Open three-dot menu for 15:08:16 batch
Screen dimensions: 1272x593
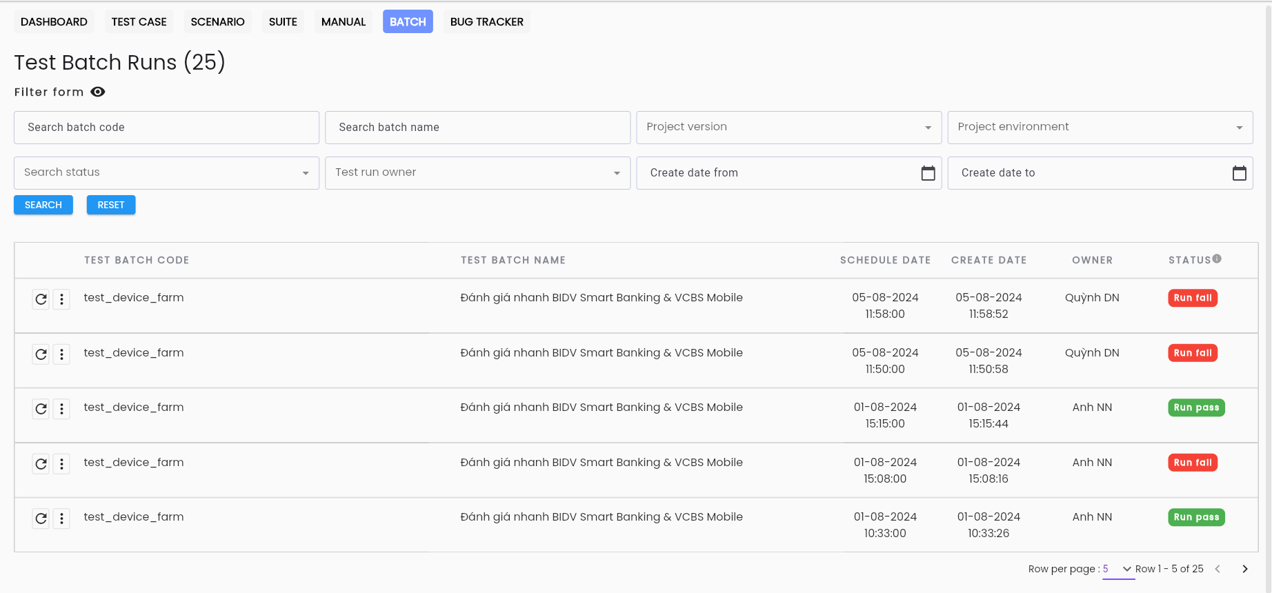coord(61,464)
